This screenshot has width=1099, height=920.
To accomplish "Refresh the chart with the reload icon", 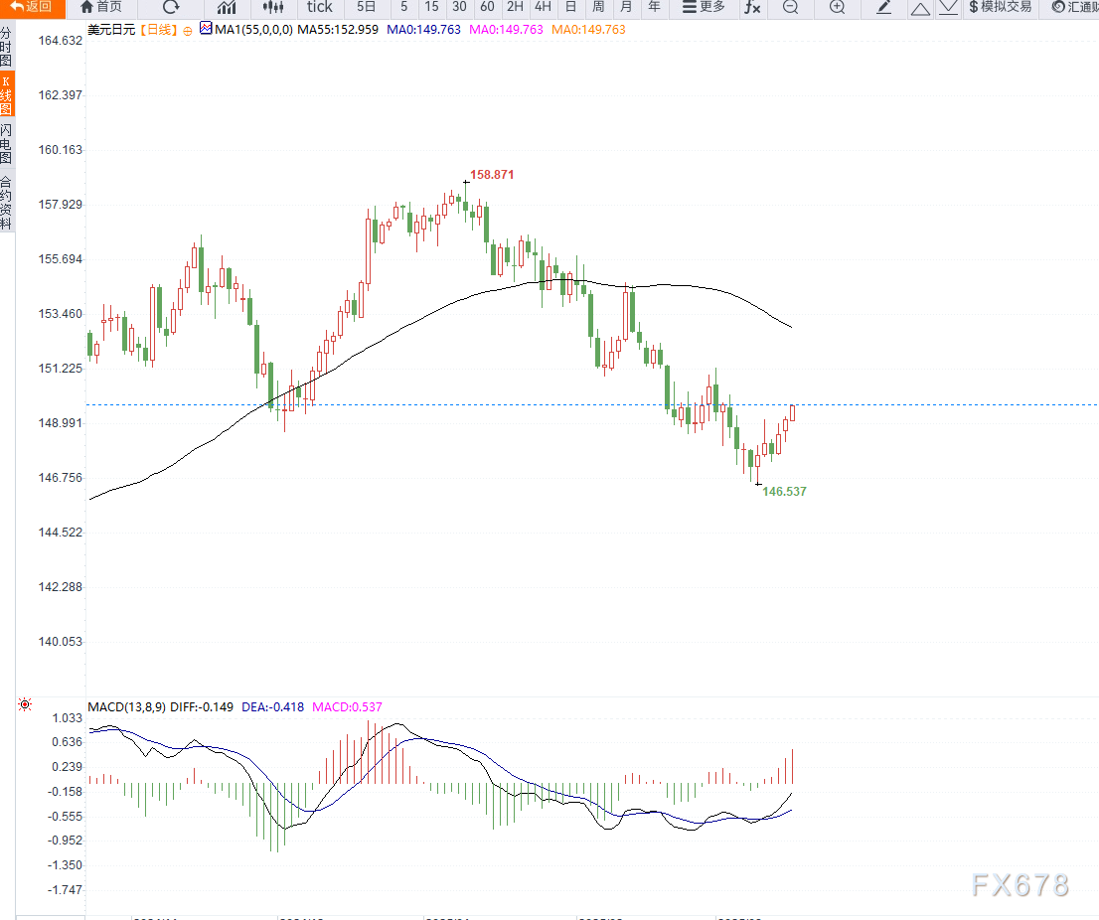I will [x=171, y=7].
